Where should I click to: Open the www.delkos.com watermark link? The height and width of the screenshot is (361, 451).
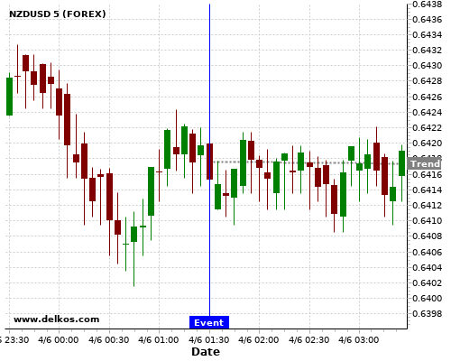(x=56, y=319)
